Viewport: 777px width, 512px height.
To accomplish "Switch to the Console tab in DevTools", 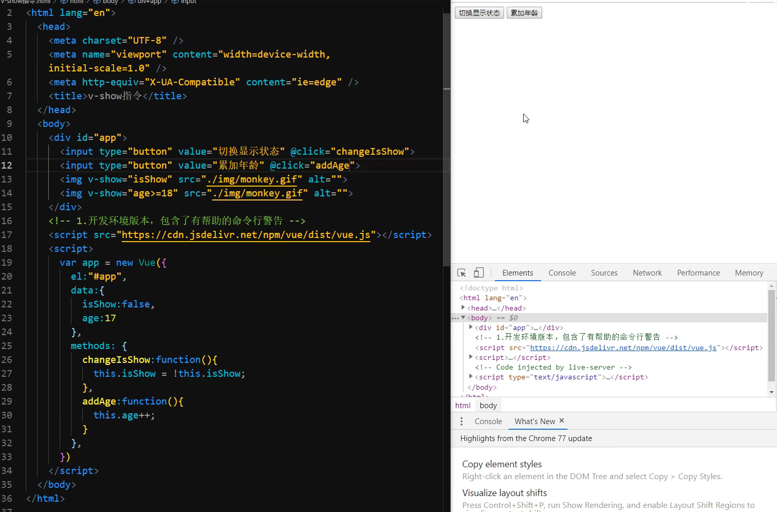I will (562, 273).
